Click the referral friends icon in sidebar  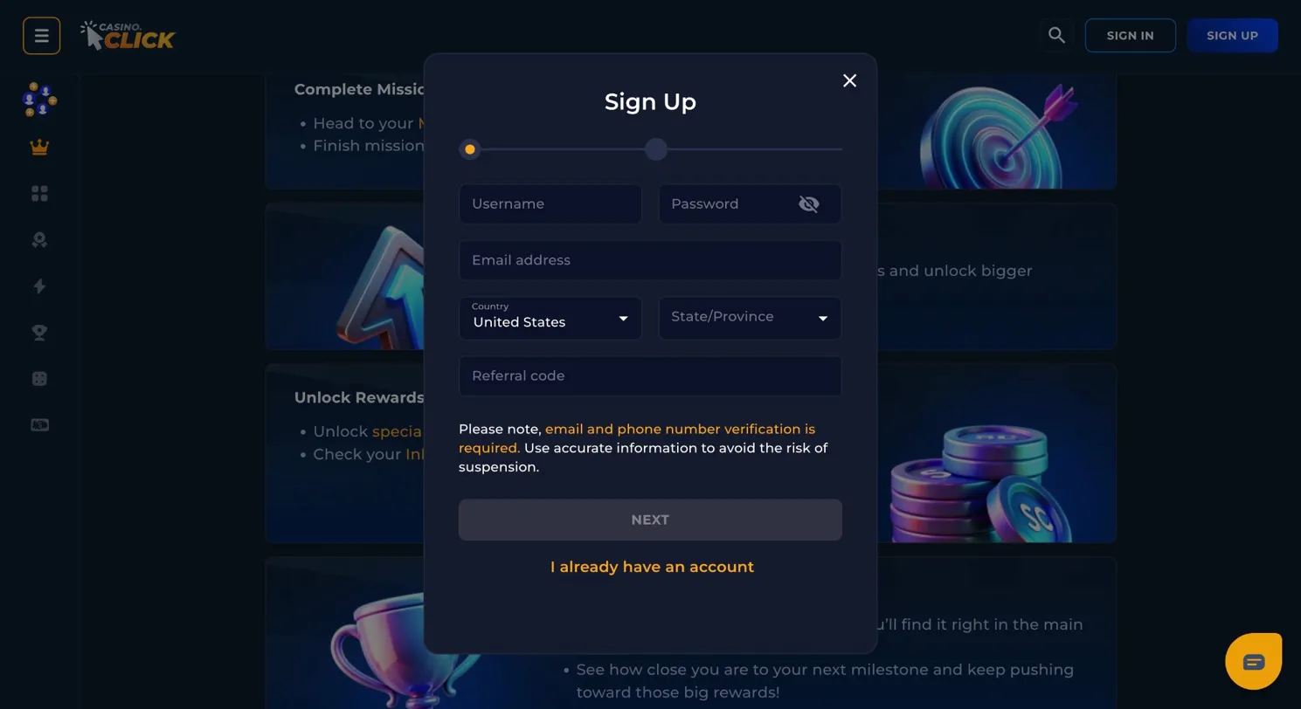[39, 100]
